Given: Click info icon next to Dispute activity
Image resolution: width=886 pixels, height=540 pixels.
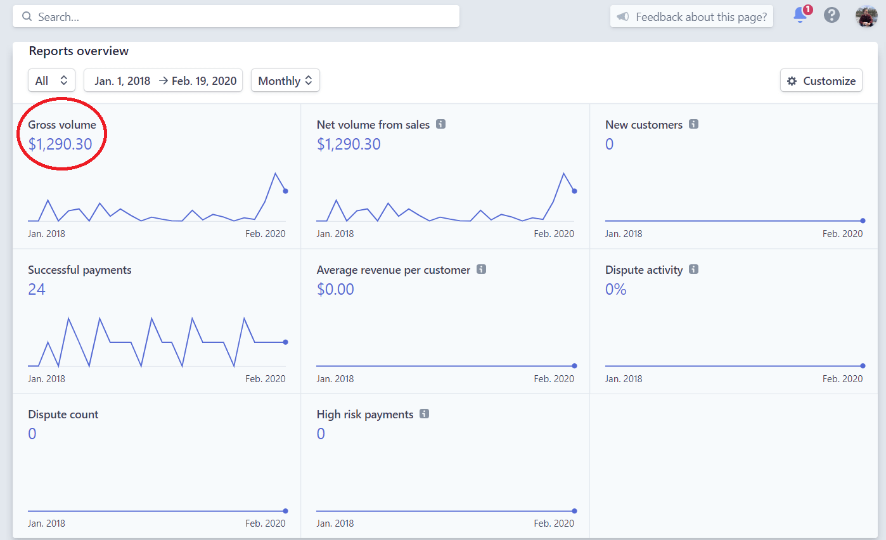Looking at the screenshot, I should (693, 269).
